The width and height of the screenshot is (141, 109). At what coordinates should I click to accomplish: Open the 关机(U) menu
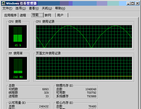coord(47,8)
